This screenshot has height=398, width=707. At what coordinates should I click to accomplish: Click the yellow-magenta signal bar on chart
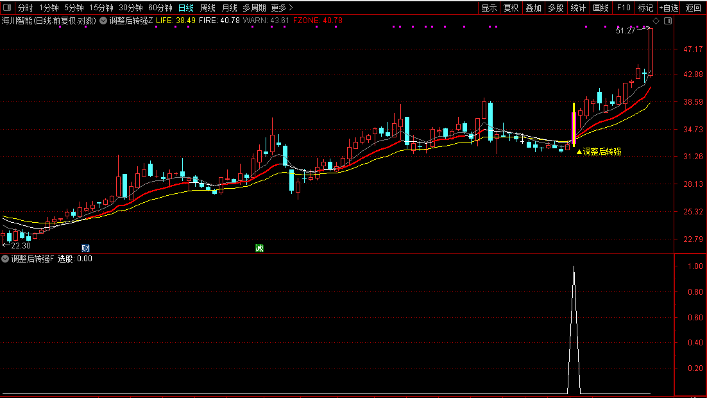click(x=574, y=125)
